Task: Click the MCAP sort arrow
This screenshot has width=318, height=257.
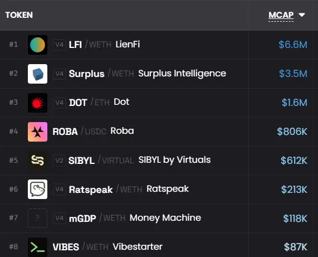Action: click(x=302, y=15)
